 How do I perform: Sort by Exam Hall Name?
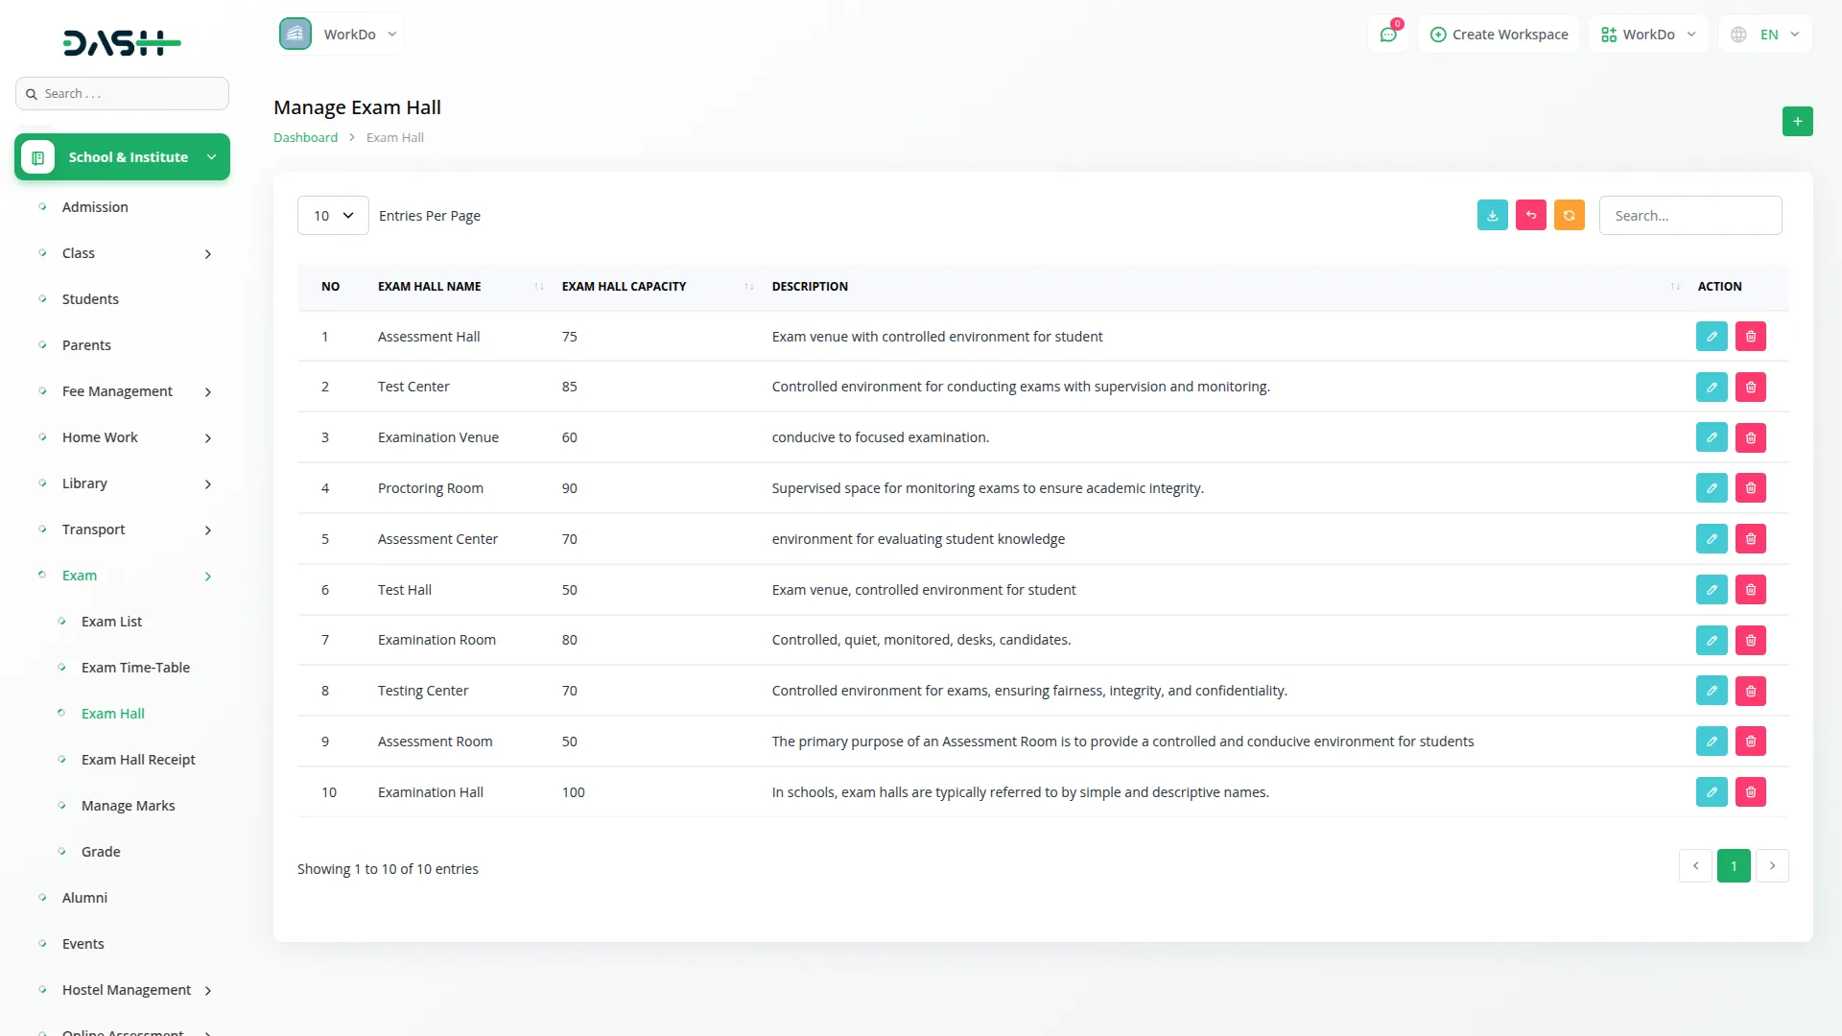[539, 286]
